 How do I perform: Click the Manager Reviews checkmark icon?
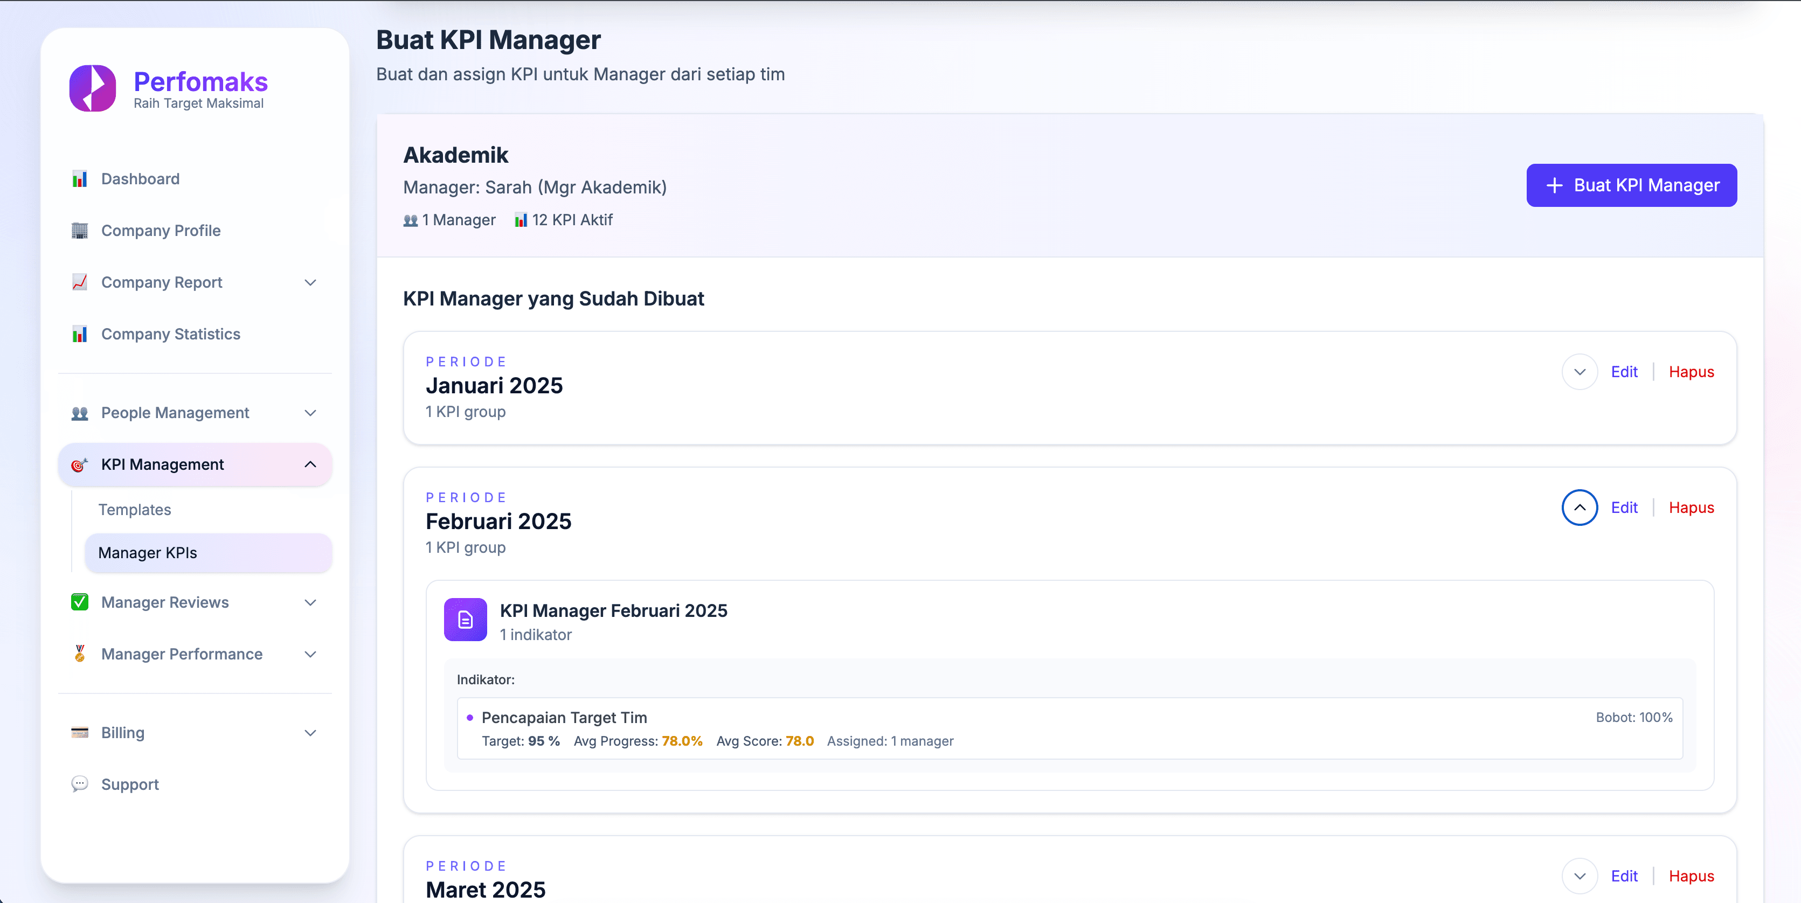click(80, 602)
